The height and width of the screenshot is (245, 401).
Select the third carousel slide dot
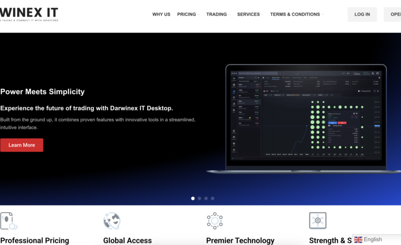click(x=206, y=198)
